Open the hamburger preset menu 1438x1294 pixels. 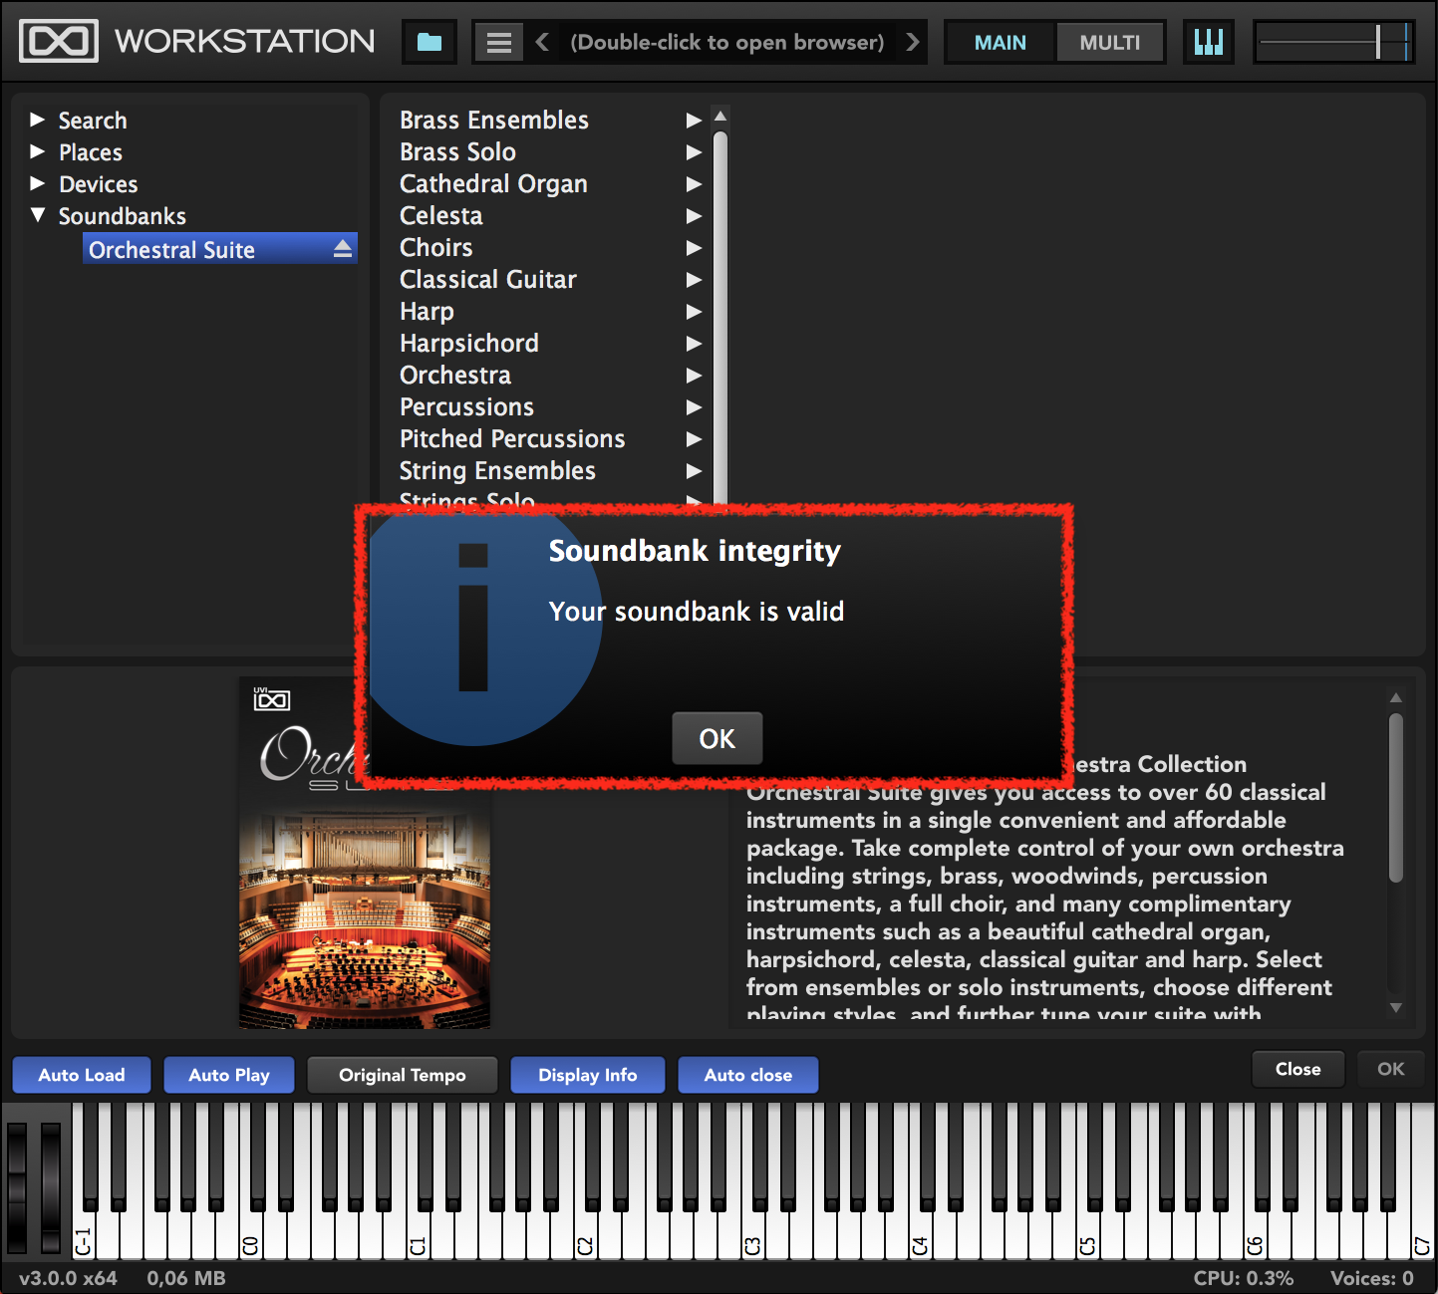498,42
